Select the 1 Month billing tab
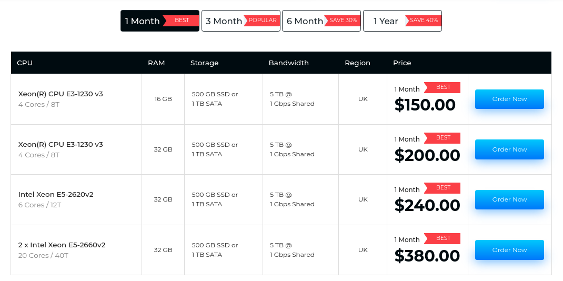The image size is (563, 281). (143, 21)
